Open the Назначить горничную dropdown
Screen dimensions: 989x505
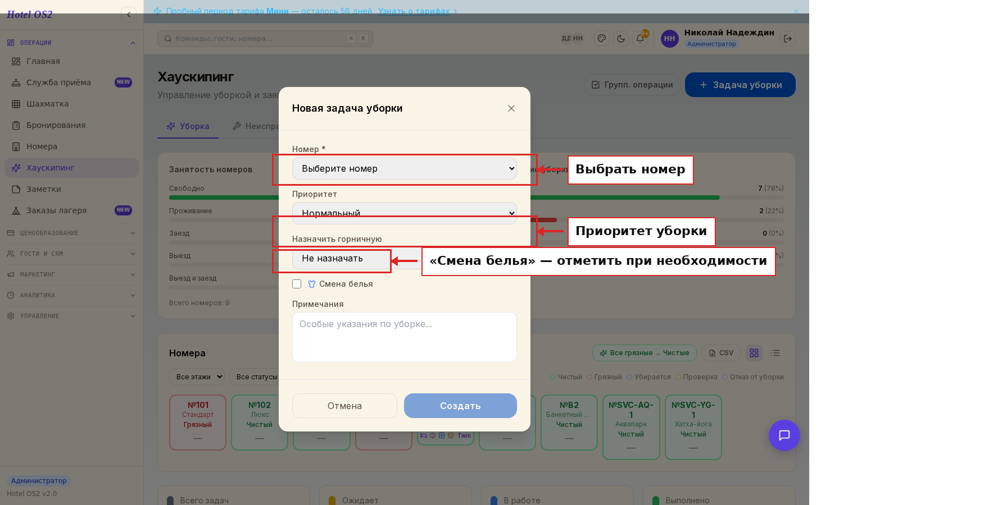click(x=405, y=258)
